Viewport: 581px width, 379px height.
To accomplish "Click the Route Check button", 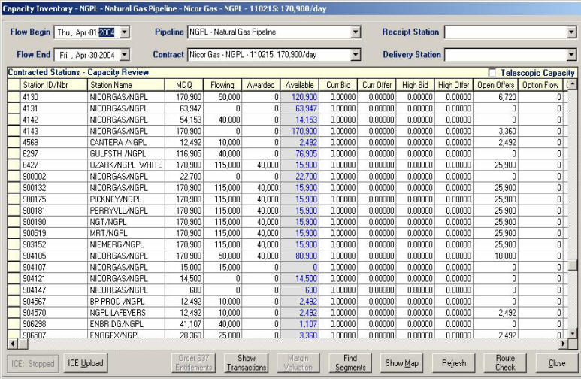I will 505,363.
